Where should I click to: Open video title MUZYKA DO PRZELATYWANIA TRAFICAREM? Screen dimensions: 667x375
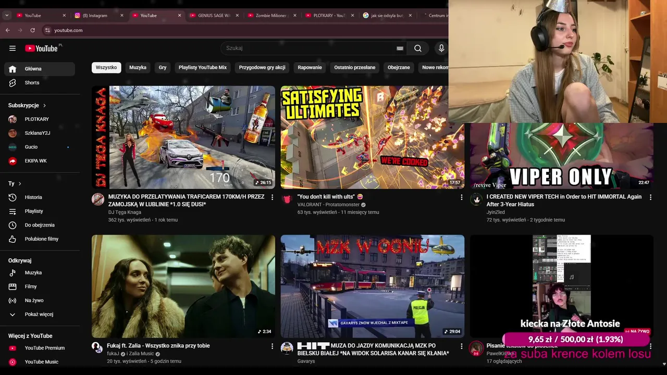[187, 201]
